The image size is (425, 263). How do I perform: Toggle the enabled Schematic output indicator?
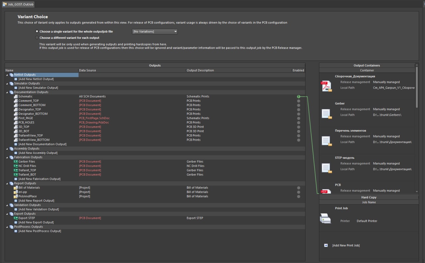tap(298, 97)
